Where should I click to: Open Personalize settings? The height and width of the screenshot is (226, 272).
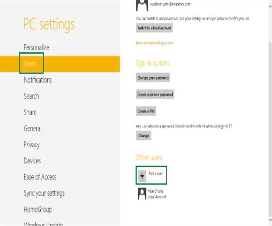[36, 47]
